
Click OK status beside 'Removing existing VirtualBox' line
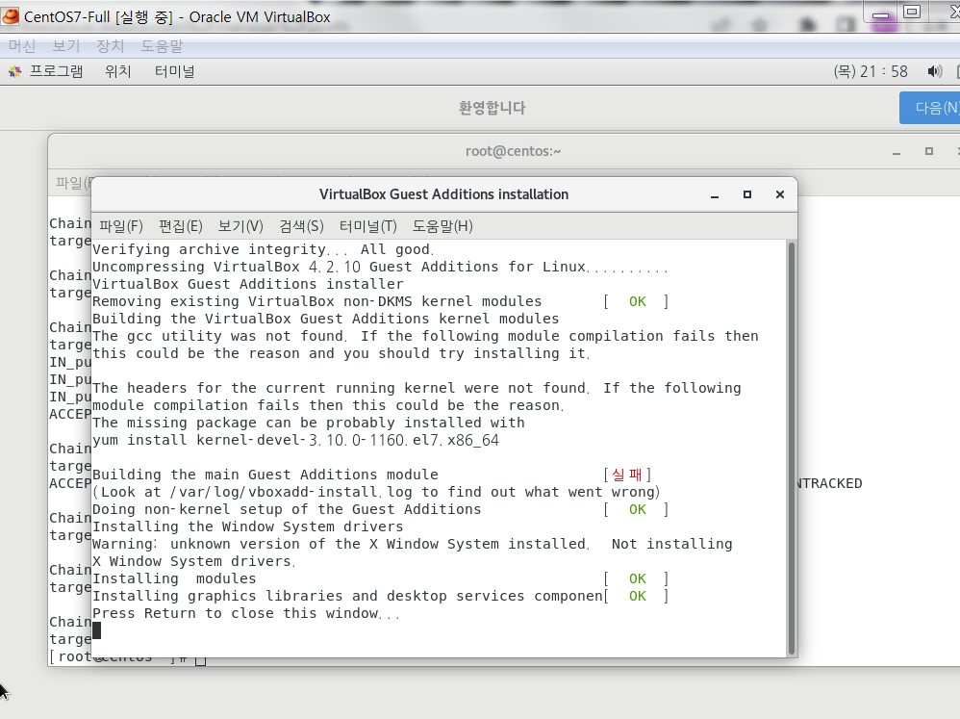pos(638,302)
